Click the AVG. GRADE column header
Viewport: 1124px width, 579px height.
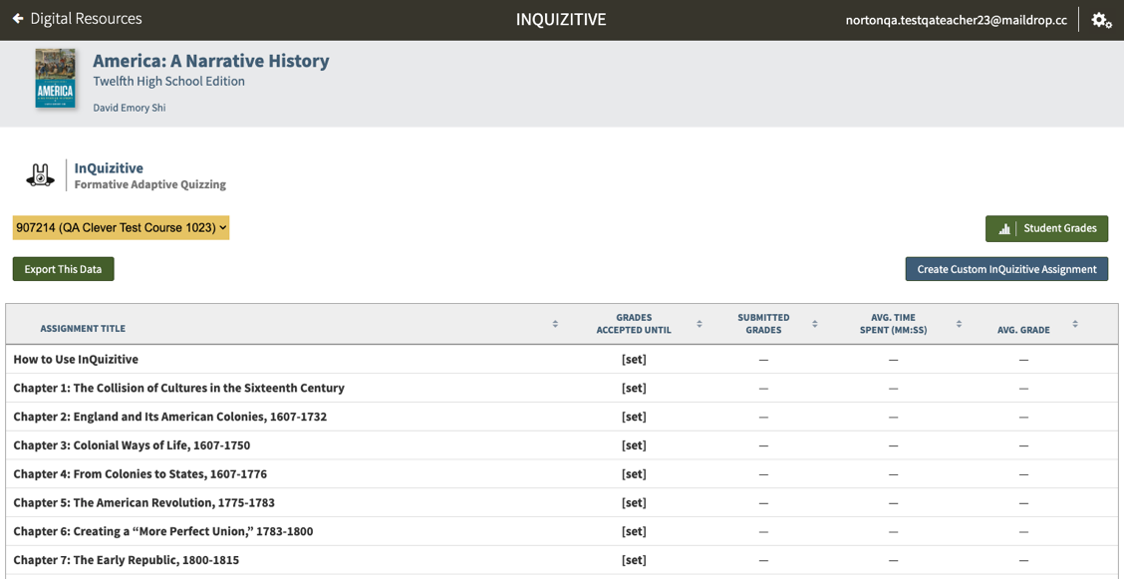click(x=1023, y=330)
